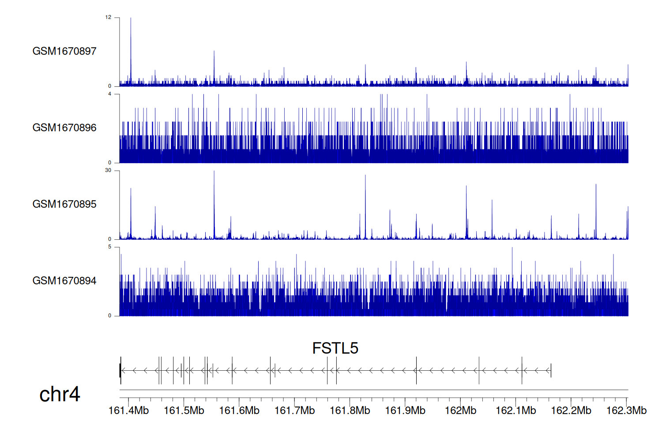Image resolution: width=662 pixels, height=432 pixels.
Task: Click the 162.3Mb coordinate label
Action: click(626, 410)
